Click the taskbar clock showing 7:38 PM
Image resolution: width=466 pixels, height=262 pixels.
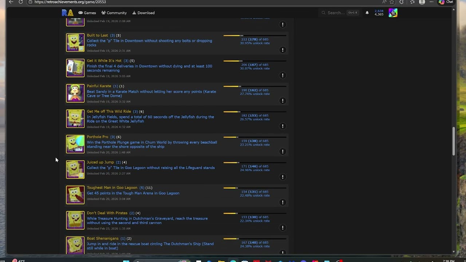point(448,261)
